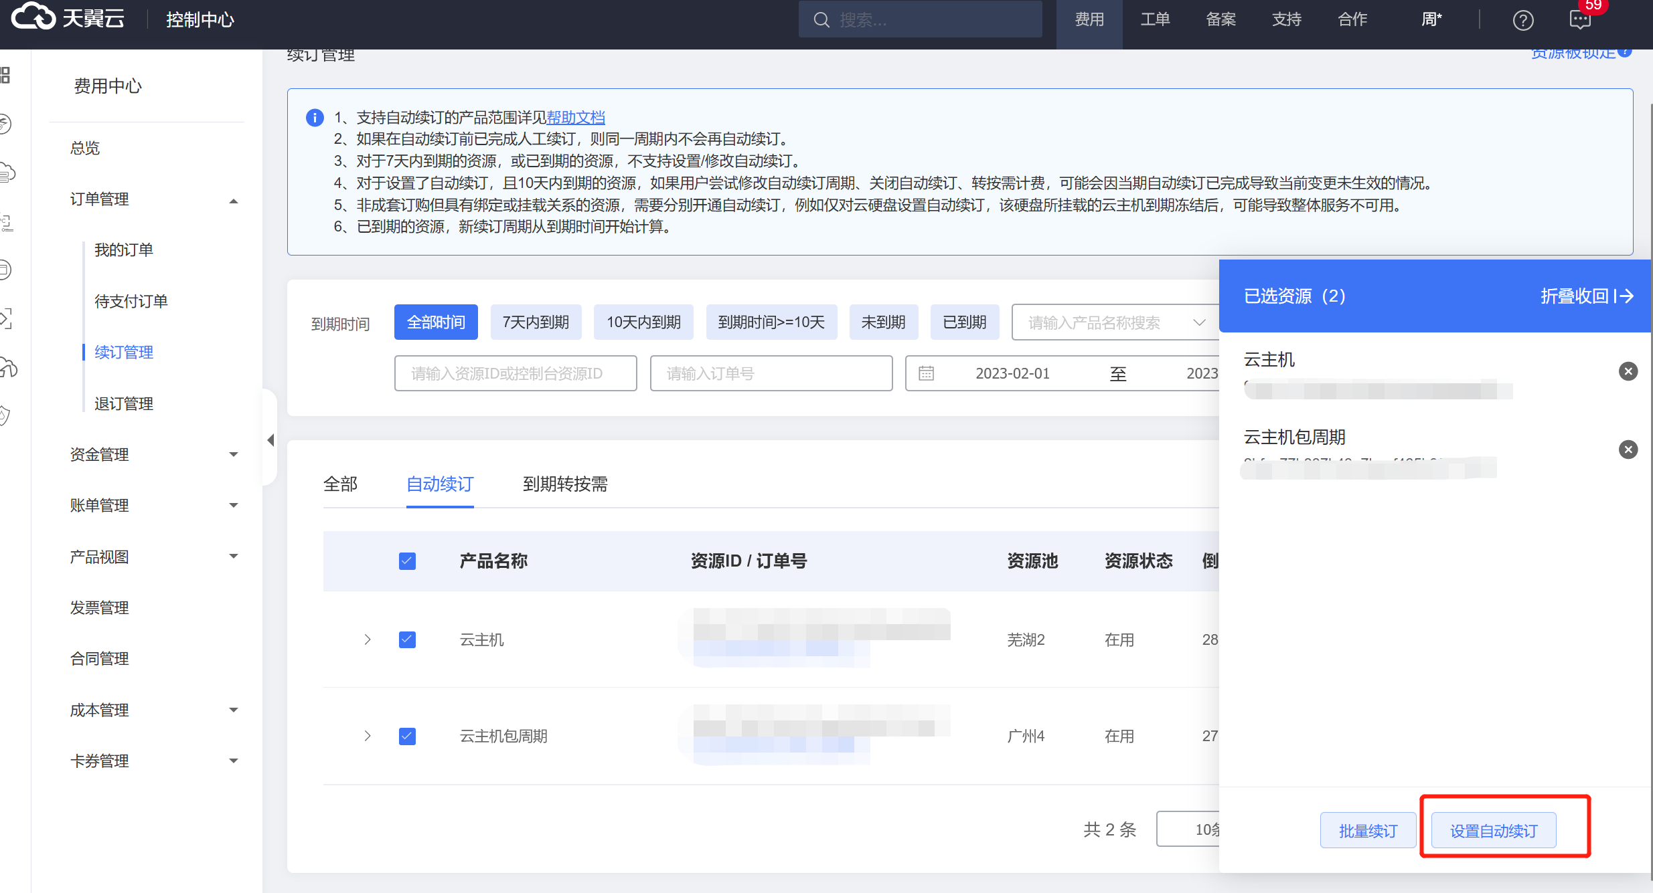Click the help question mark icon

click(x=1522, y=20)
